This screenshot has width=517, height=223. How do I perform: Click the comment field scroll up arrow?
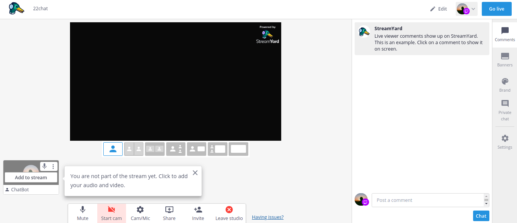coord(486,196)
